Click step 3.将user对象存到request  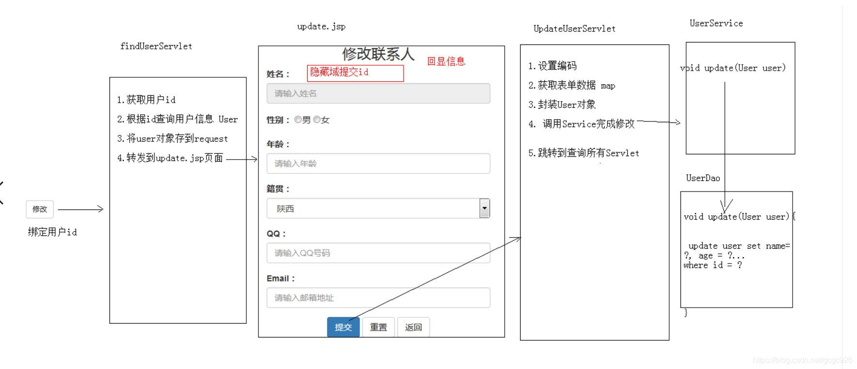pos(172,138)
